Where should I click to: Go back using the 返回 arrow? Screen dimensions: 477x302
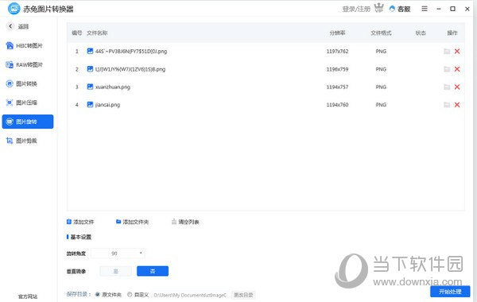click(10, 26)
